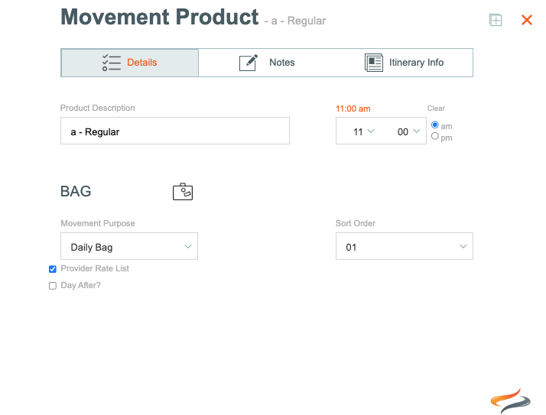Open the Itinerary Info tab
546x415 pixels.
[x=405, y=63]
